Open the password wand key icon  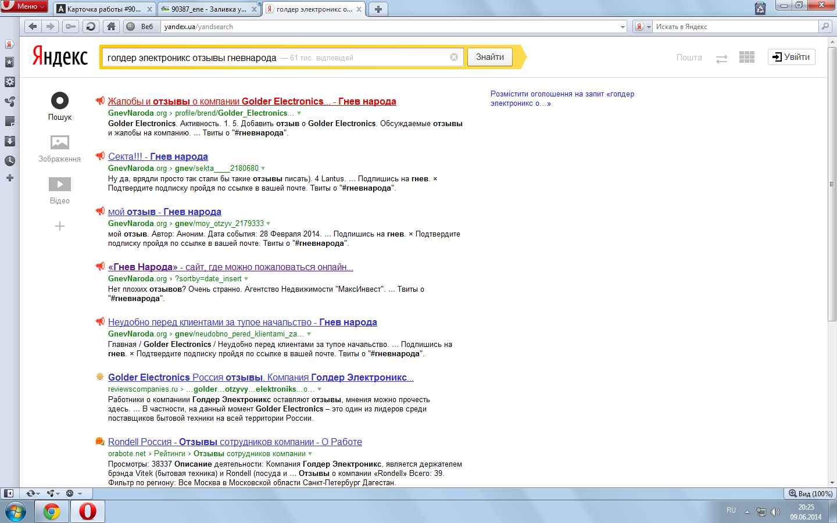[70, 26]
